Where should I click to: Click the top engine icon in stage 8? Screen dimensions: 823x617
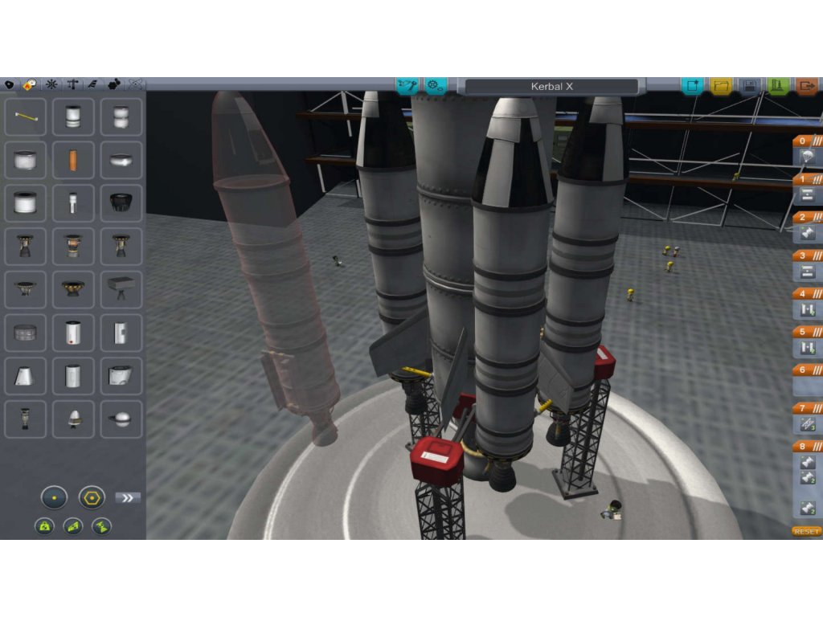(807, 462)
